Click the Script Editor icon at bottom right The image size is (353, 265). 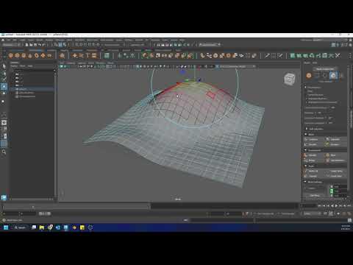point(350,220)
